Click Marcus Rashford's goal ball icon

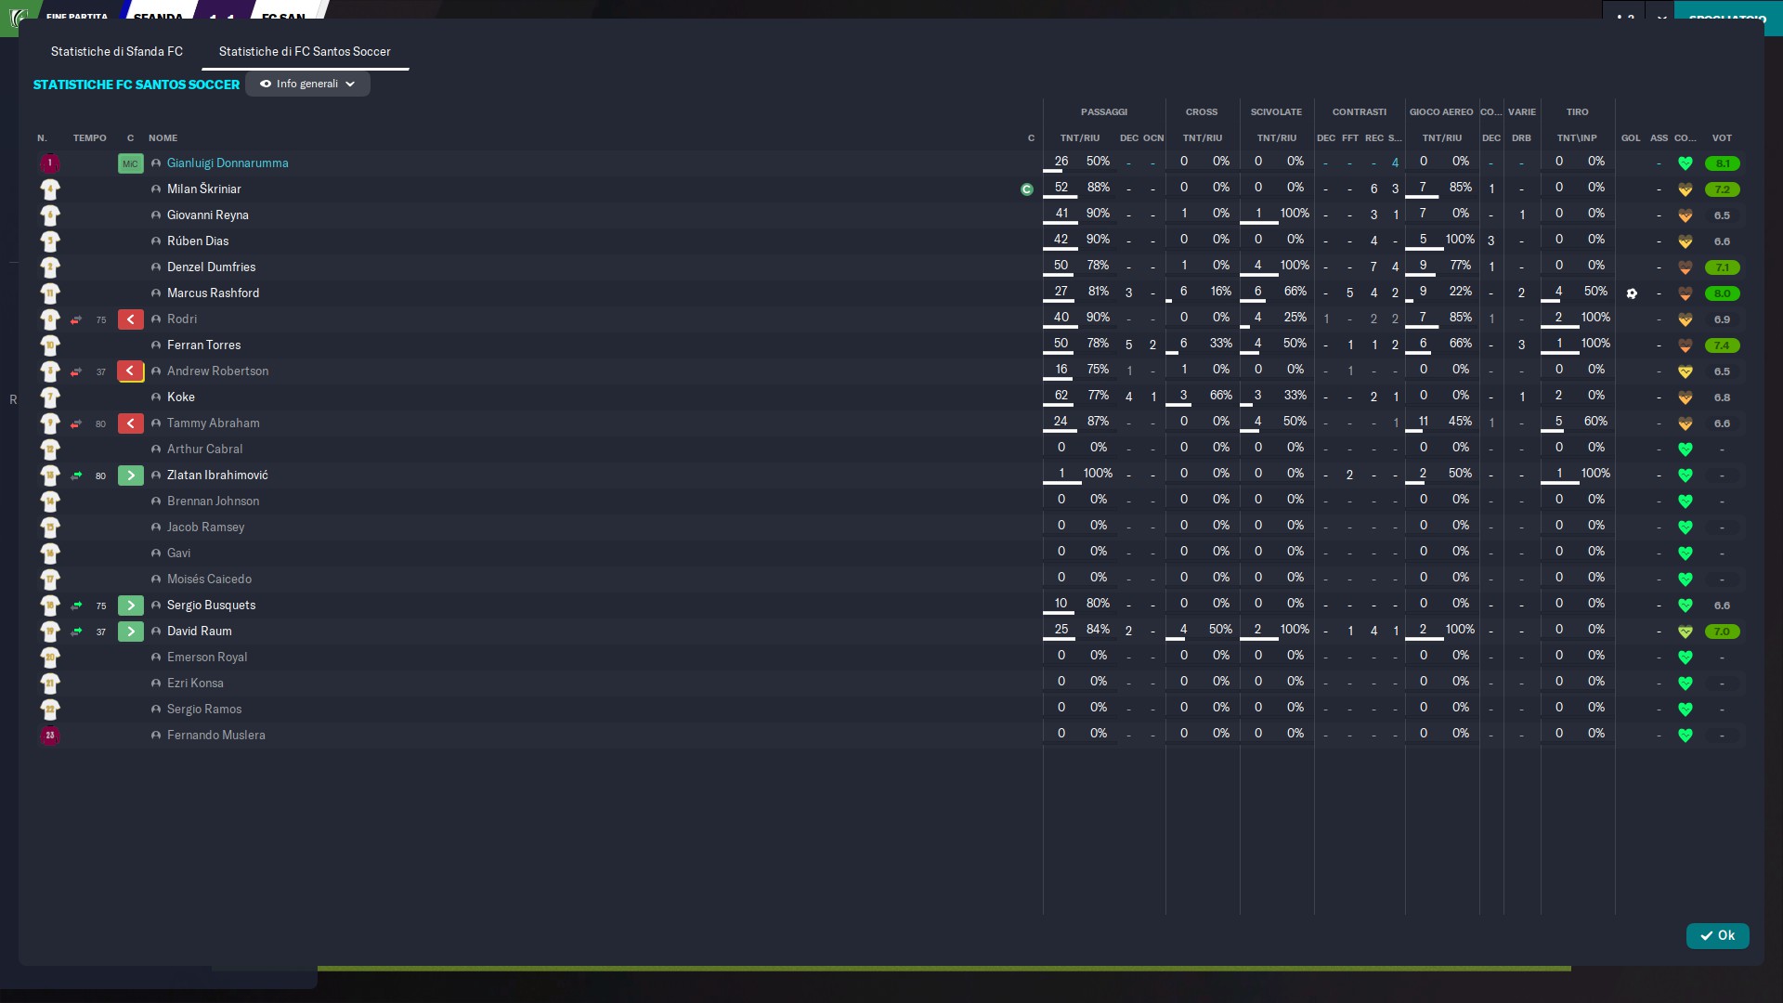[x=1632, y=293]
